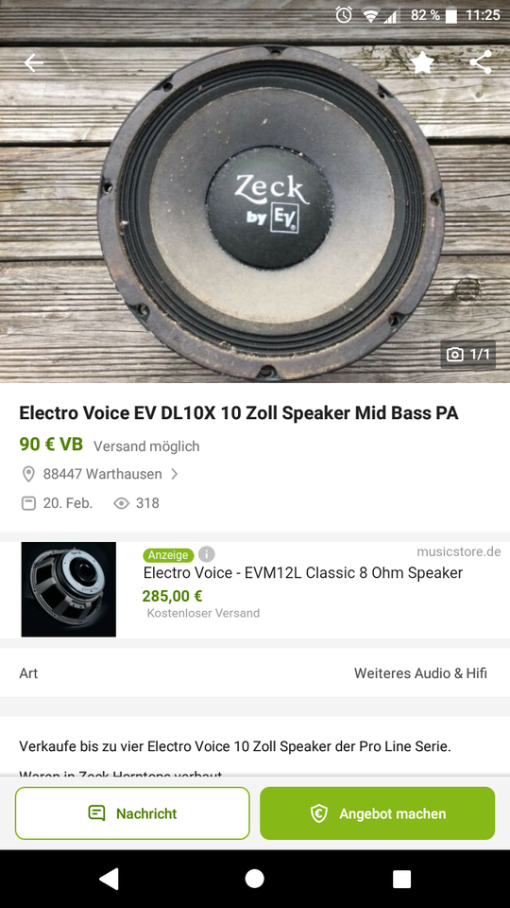Tap the Android back navigation button
The width and height of the screenshot is (510, 908).
click(109, 879)
